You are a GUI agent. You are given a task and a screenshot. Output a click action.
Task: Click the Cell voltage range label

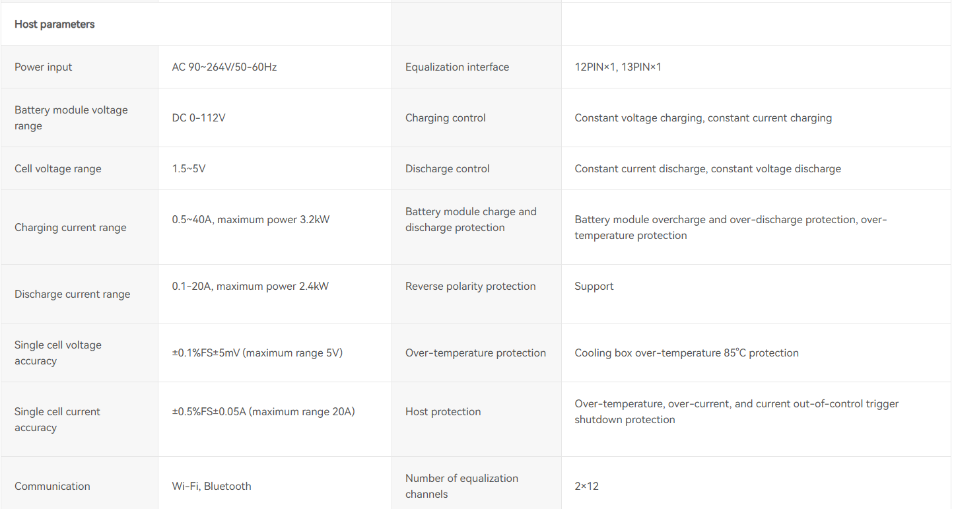[58, 168]
